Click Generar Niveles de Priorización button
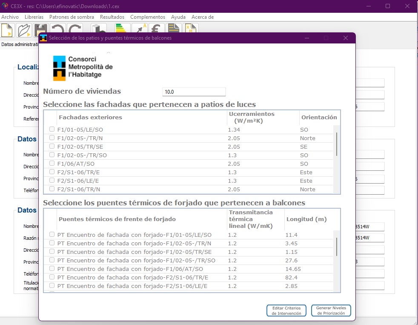 pyautogui.click(x=331, y=311)
